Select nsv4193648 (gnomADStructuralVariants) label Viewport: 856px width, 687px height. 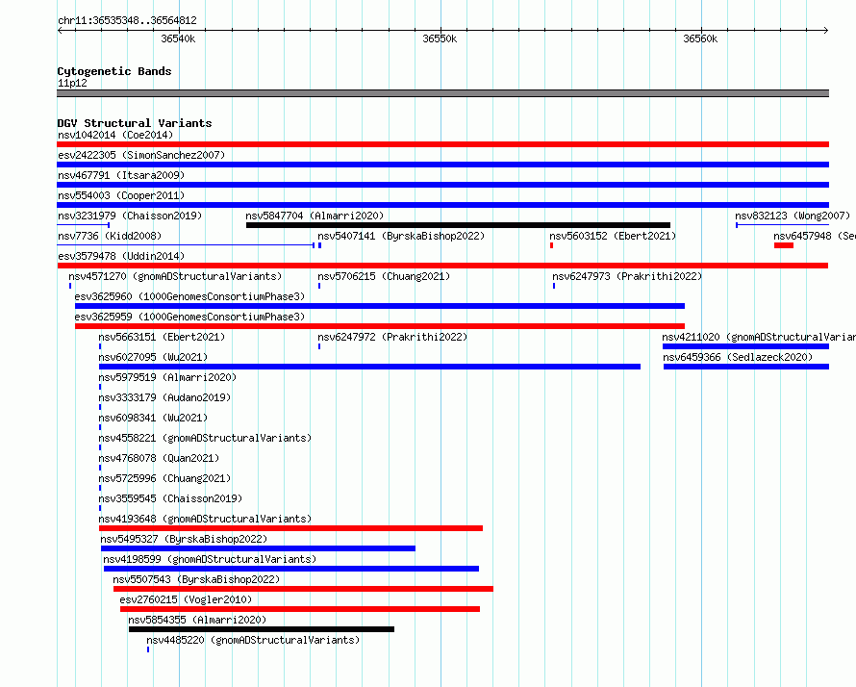(x=205, y=519)
